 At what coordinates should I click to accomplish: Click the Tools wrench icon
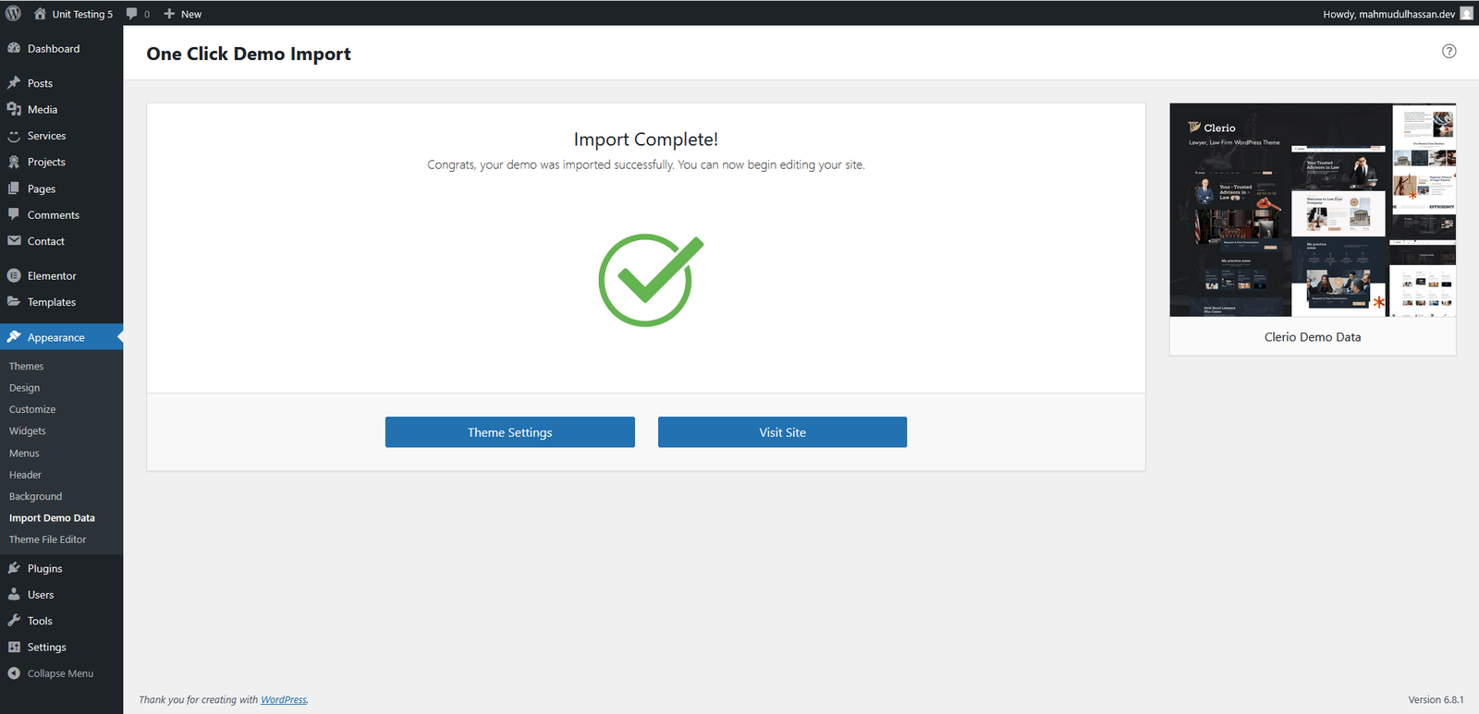point(14,621)
